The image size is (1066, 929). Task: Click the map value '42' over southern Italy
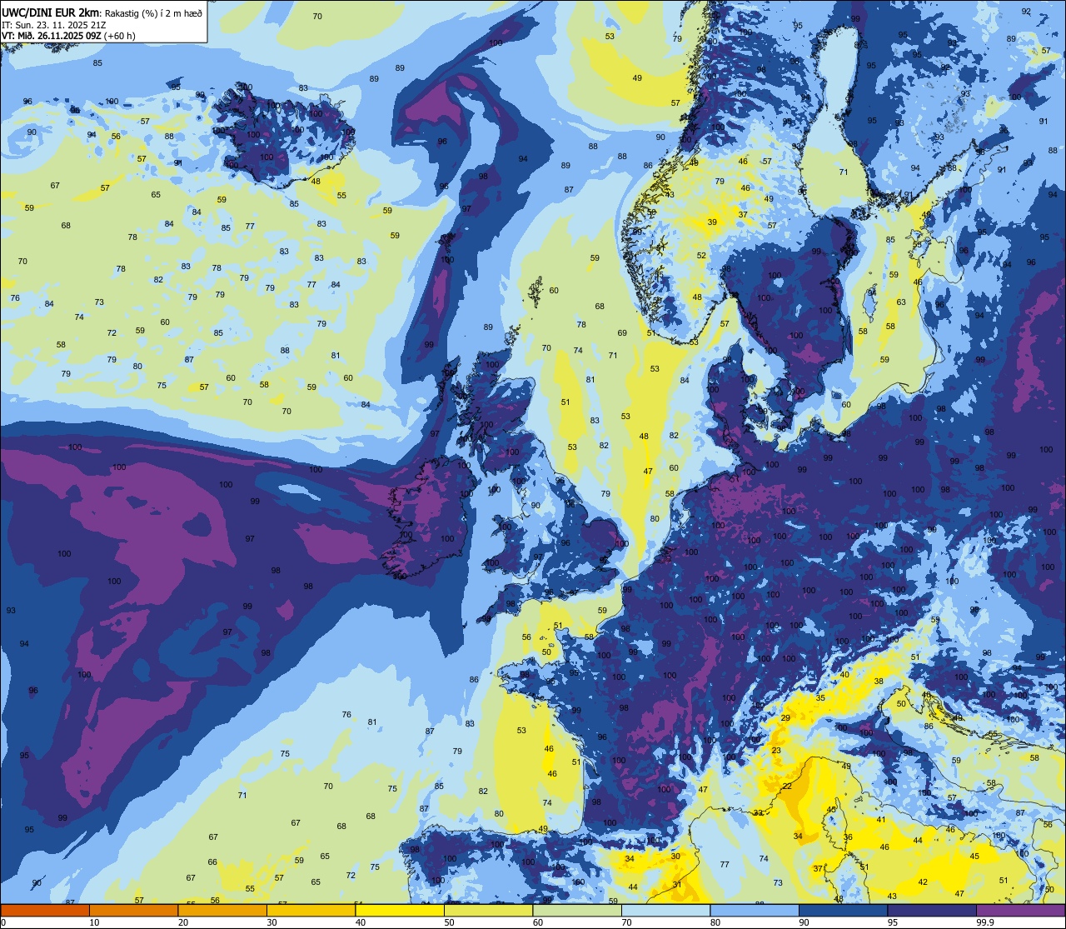pos(923,882)
